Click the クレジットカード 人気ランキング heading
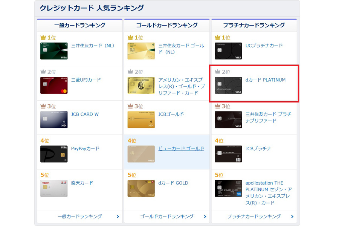This screenshot has width=339, height=226. click(x=92, y=8)
